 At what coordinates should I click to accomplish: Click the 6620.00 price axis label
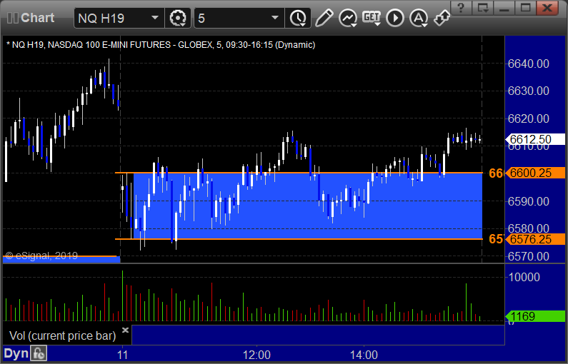click(x=529, y=118)
